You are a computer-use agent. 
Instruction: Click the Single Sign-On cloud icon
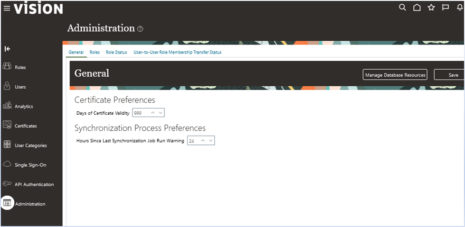pyautogui.click(x=7, y=164)
